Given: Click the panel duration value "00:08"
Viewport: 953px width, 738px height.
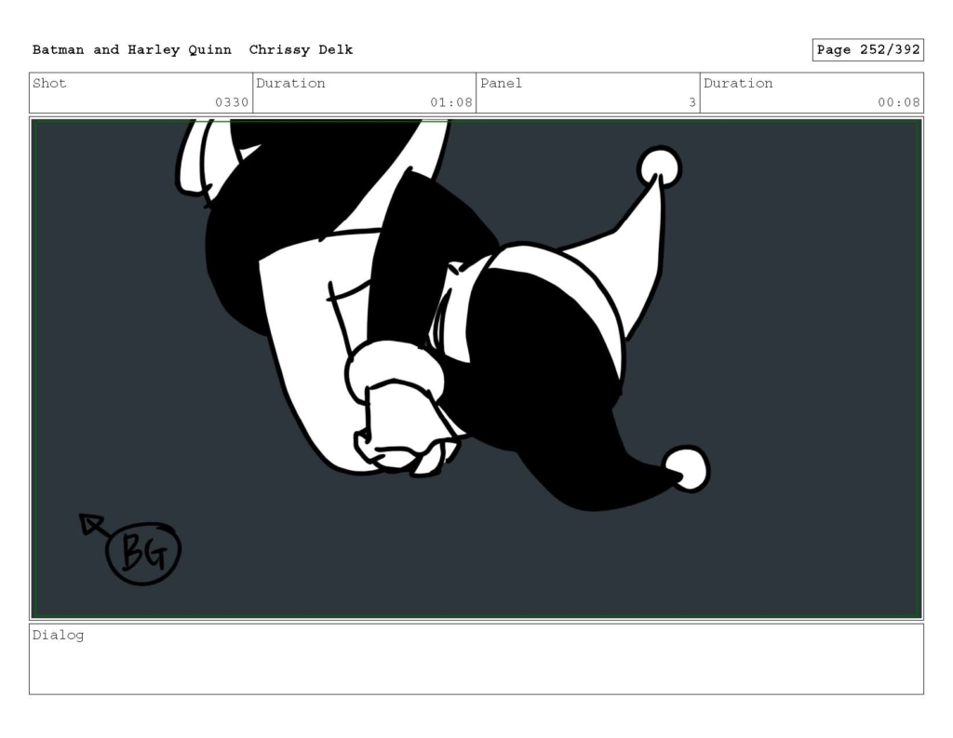Looking at the screenshot, I should [898, 102].
